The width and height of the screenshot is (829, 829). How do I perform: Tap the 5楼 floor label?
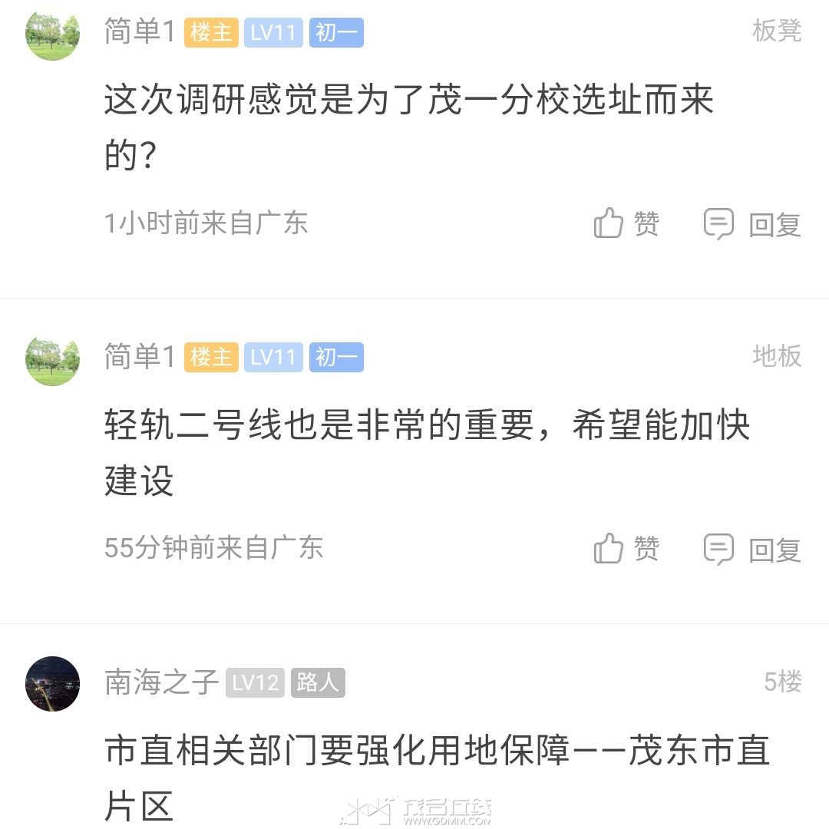pos(782,682)
